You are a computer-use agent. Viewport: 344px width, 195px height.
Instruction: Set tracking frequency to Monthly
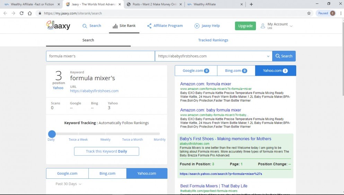pyautogui.click(x=160, y=139)
